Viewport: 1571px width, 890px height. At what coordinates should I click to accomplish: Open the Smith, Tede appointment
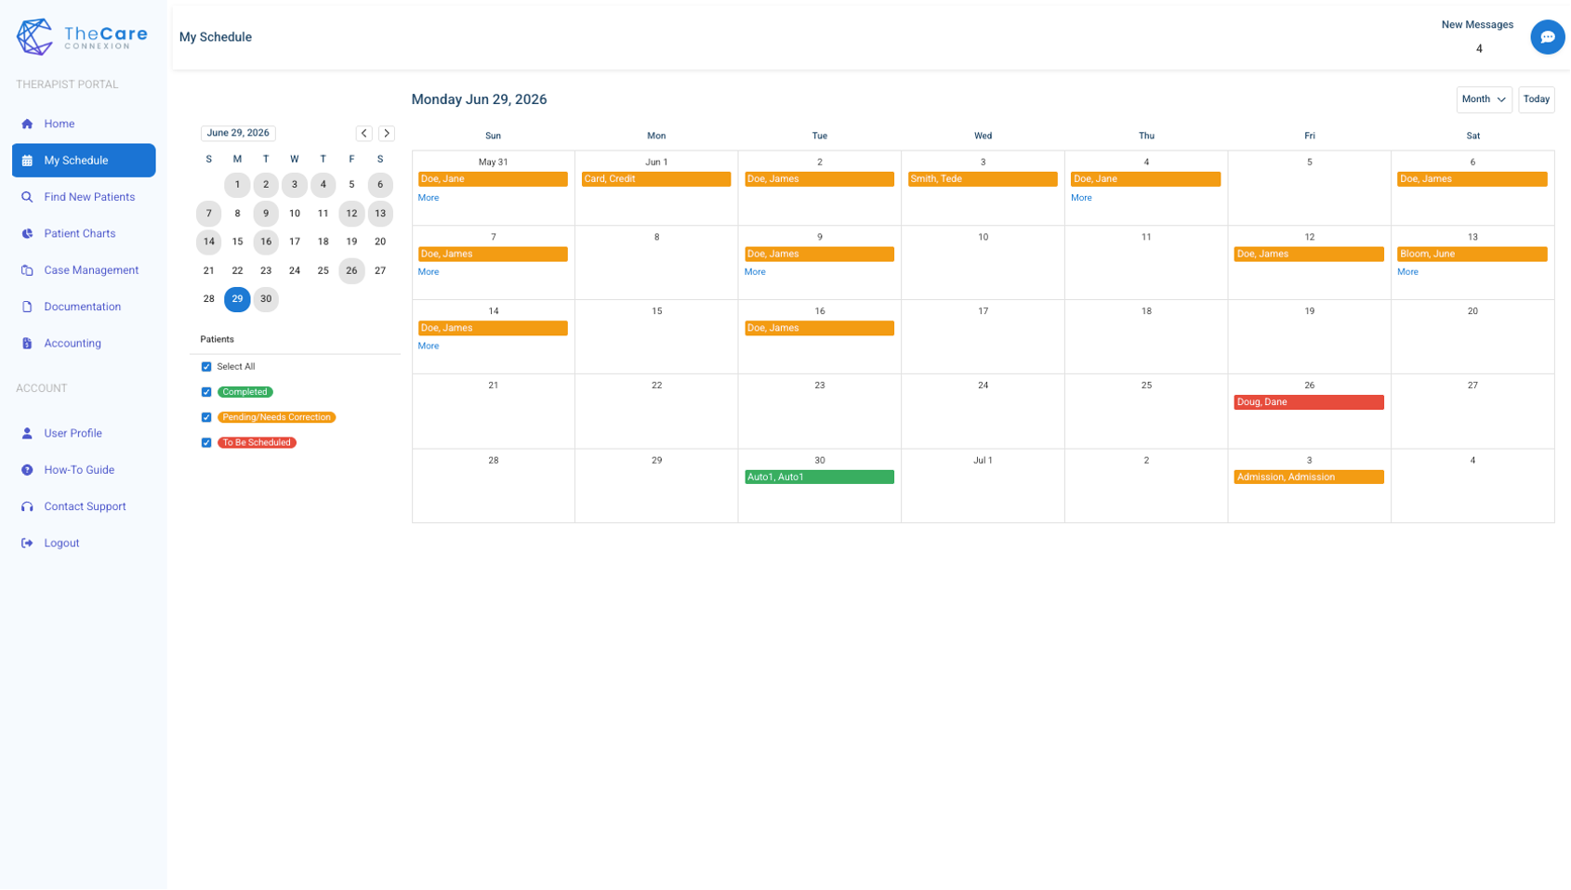coord(982,179)
